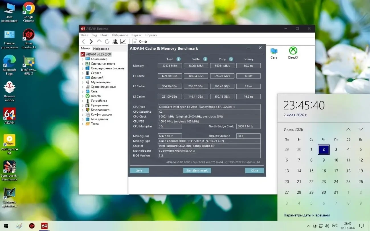Select Конфигурация in the tree
370x231 pixels.
pos(101,114)
